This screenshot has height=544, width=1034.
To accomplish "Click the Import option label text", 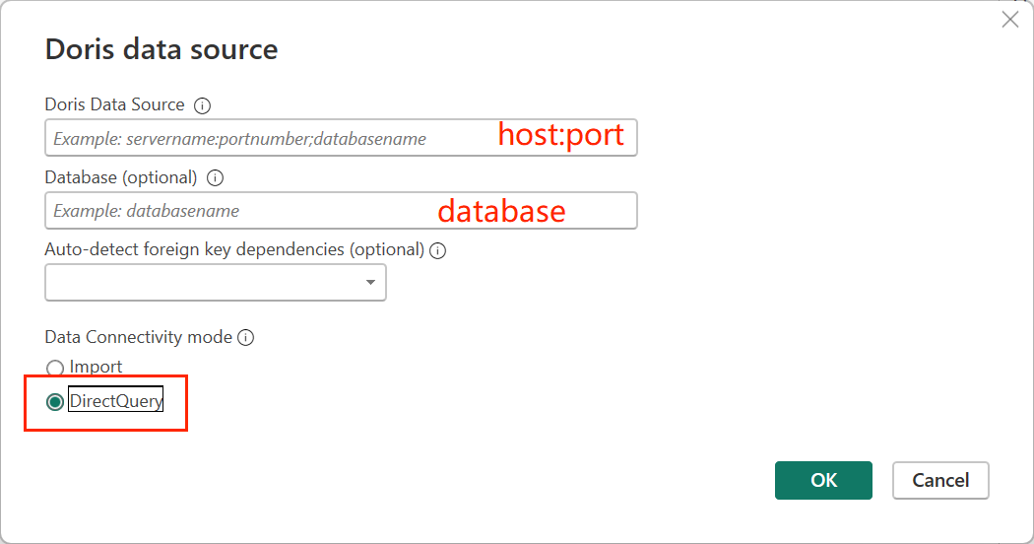I will point(96,367).
